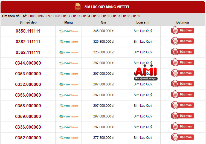The width and height of the screenshot is (206, 144).
Task: Order sim 0336.000000 with Đặt mua
Action: coord(182,126)
